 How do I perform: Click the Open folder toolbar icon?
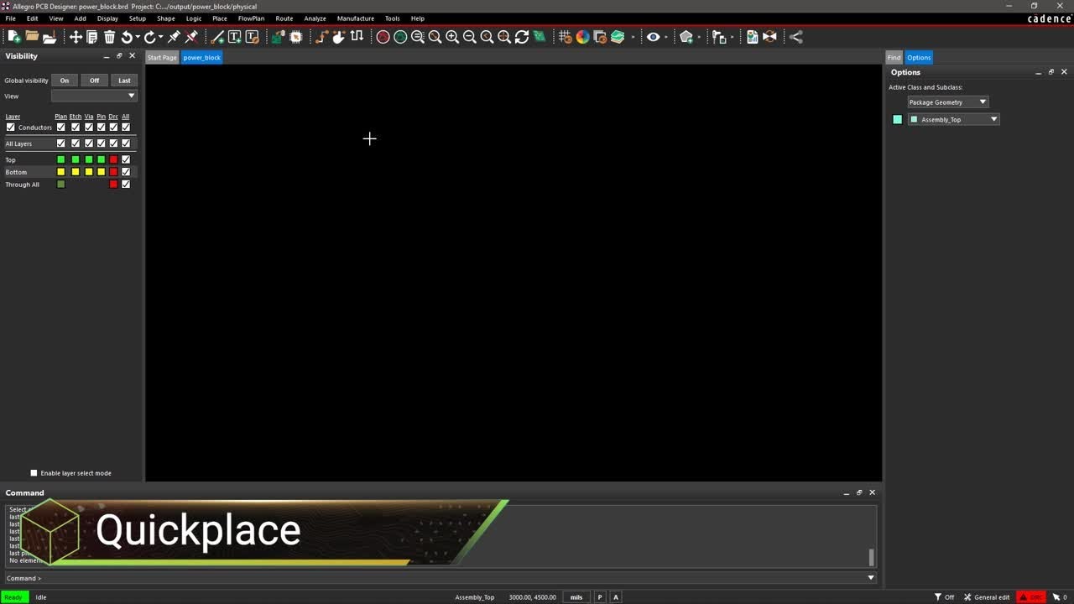(32, 37)
